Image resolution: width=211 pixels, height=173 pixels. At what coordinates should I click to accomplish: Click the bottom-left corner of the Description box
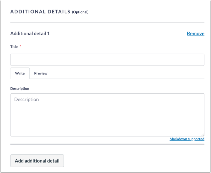coord(11,135)
